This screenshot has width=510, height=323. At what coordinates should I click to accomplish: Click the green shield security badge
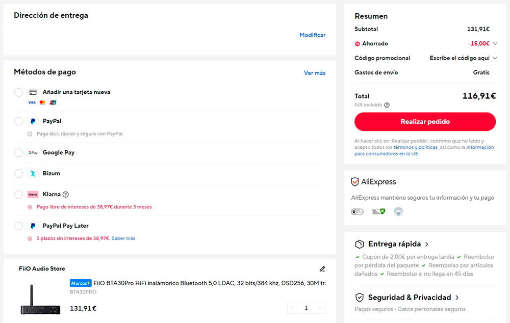[x=378, y=212]
